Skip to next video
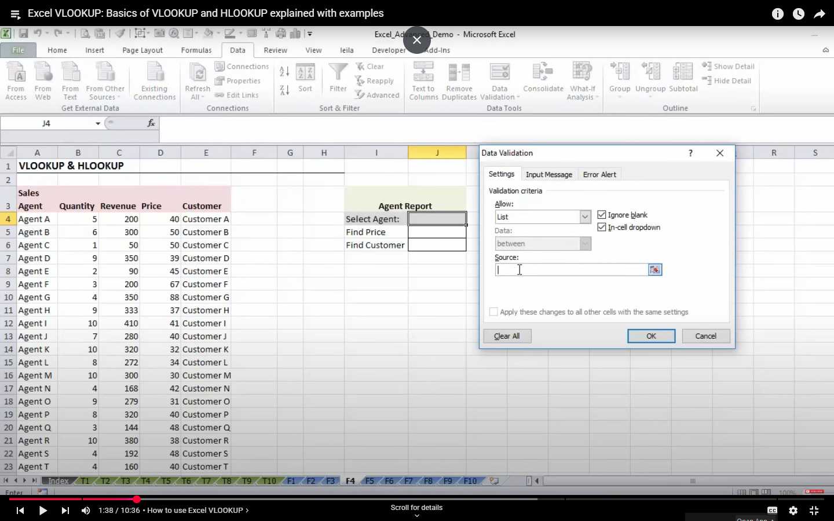The width and height of the screenshot is (834, 521). [65, 511]
